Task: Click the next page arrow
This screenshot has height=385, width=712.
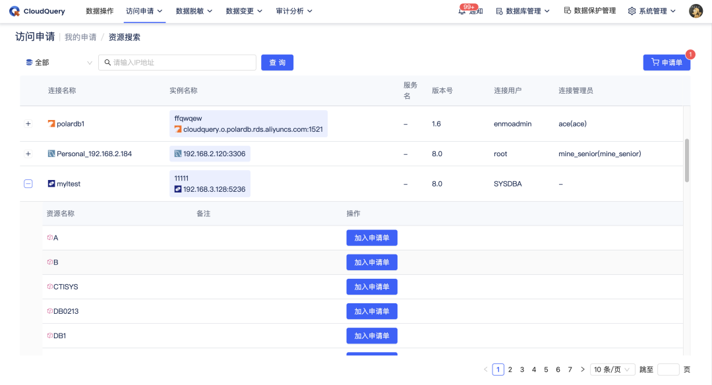Action: pyautogui.click(x=583, y=370)
